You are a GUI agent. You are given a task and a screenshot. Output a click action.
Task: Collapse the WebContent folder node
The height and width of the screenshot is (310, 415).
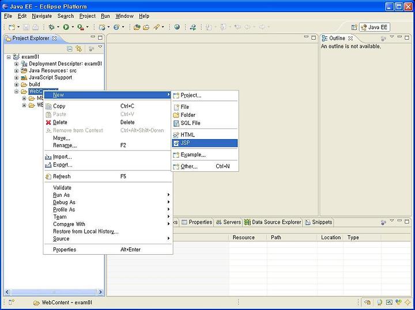pyautogui.click(x=16, y=91)
